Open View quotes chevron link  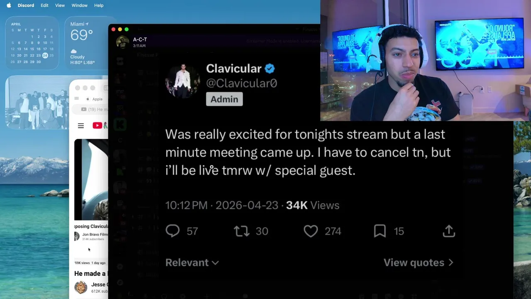click(x=418, y=262)
